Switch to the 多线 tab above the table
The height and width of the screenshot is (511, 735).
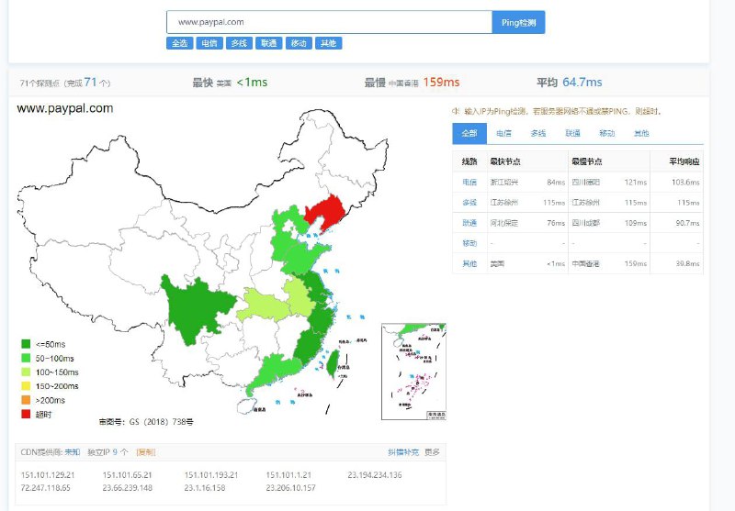click(x=538, y=133)
